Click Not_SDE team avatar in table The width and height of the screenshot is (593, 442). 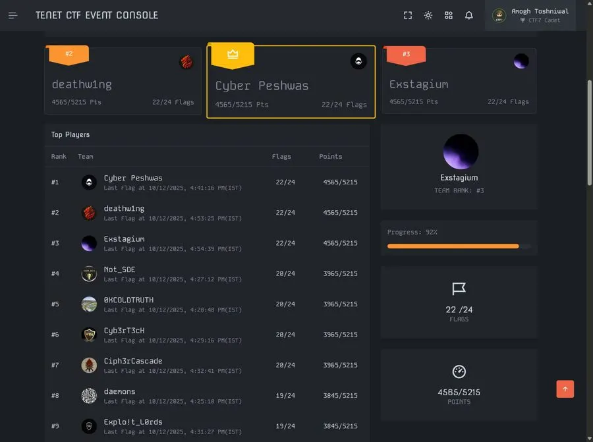point(89,274)
